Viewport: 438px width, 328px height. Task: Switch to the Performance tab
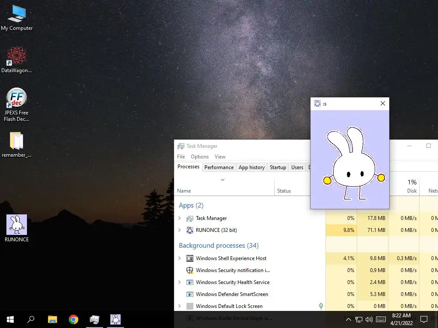[x=219, y=167]
